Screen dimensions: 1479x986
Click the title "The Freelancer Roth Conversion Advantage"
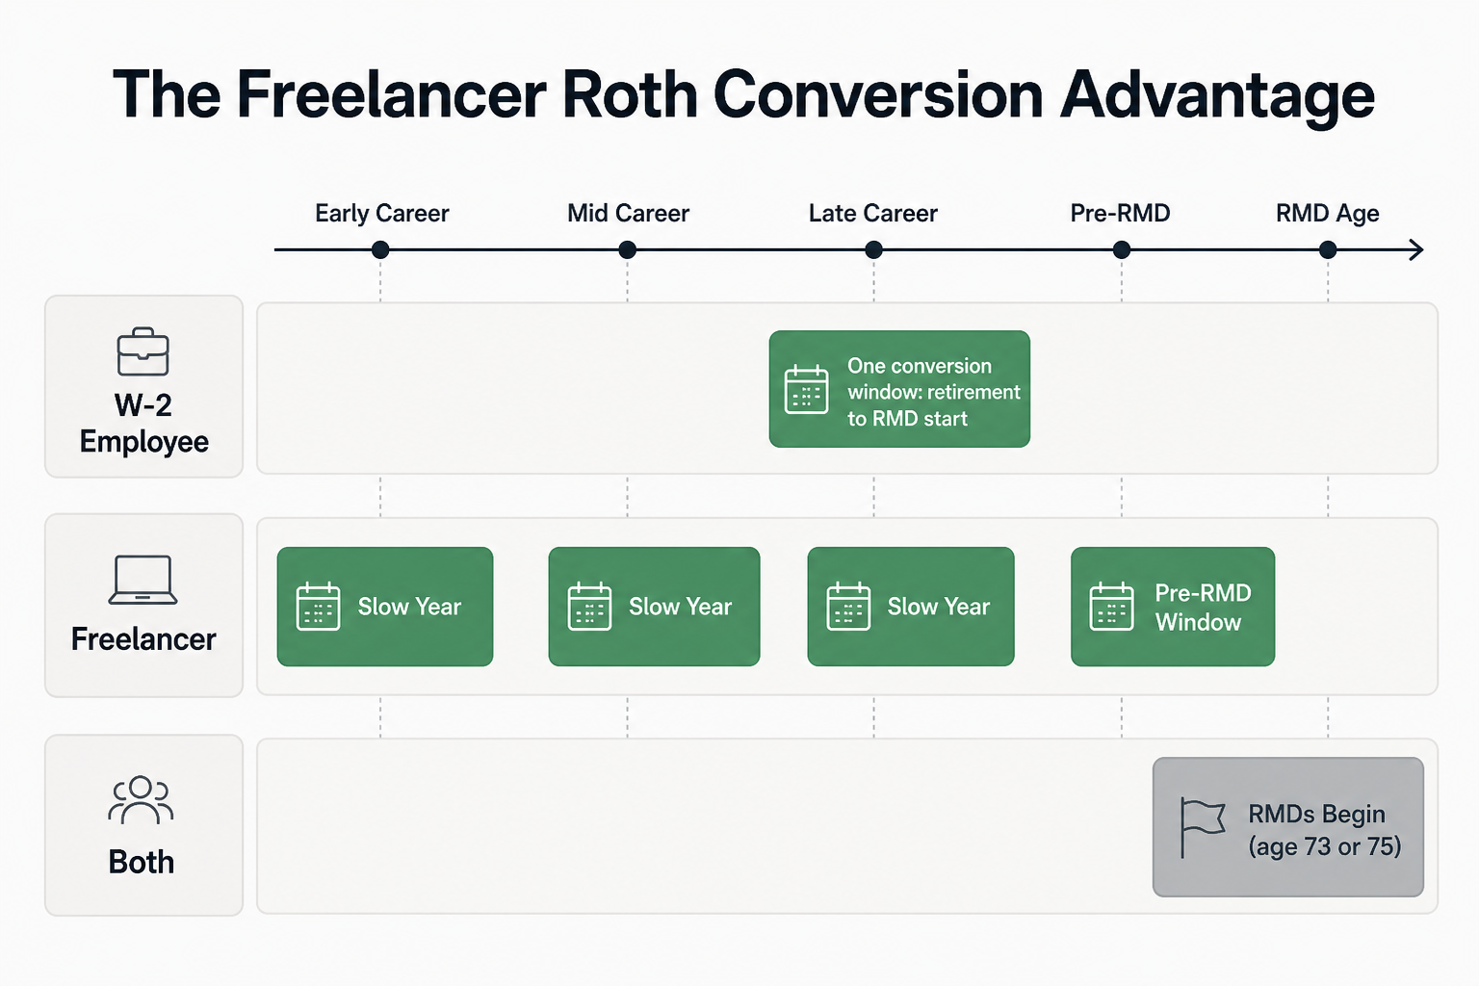743,95
